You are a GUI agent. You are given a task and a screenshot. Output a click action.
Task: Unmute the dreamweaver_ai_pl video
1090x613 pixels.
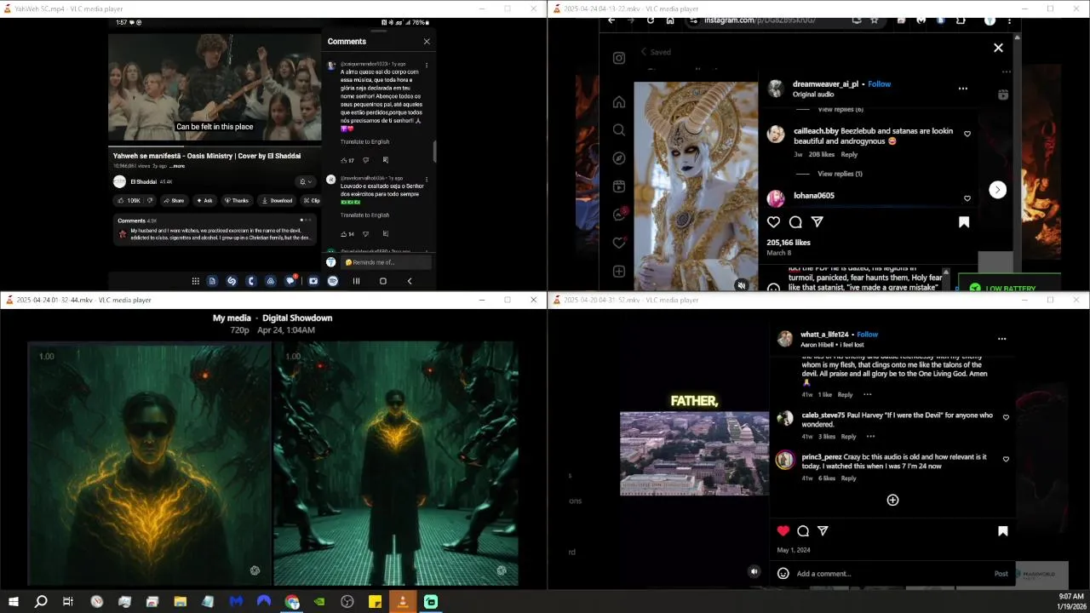coord(742,285)
